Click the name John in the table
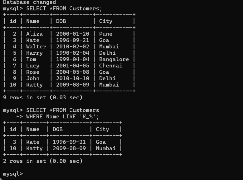The width and height of the screenshot is (243, 180). point(33,78)
